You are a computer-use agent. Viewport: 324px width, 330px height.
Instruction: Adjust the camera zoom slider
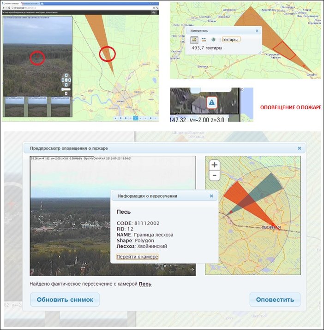pos(66,90)
